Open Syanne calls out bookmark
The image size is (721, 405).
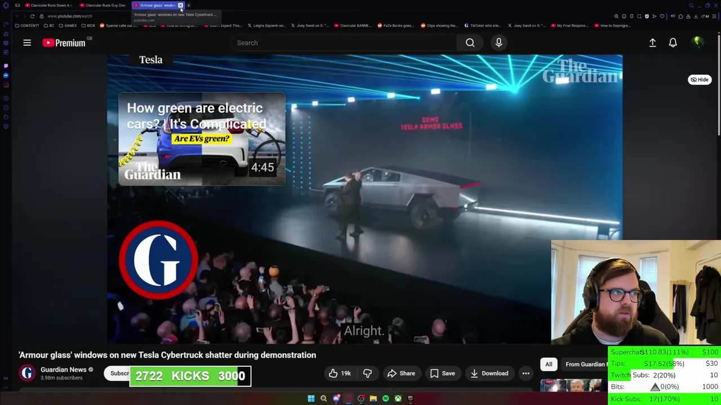coord(119,25)
